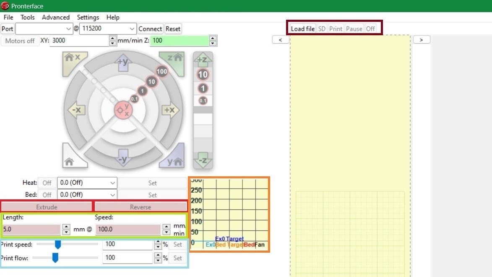Select the 1 mm Z jog step

point(203,88)
